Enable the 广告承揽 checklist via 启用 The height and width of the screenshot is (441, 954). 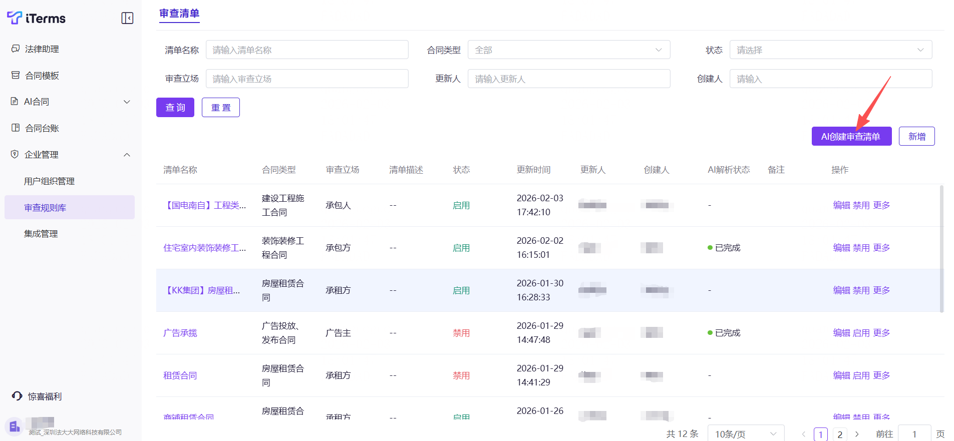pos(861,333)
